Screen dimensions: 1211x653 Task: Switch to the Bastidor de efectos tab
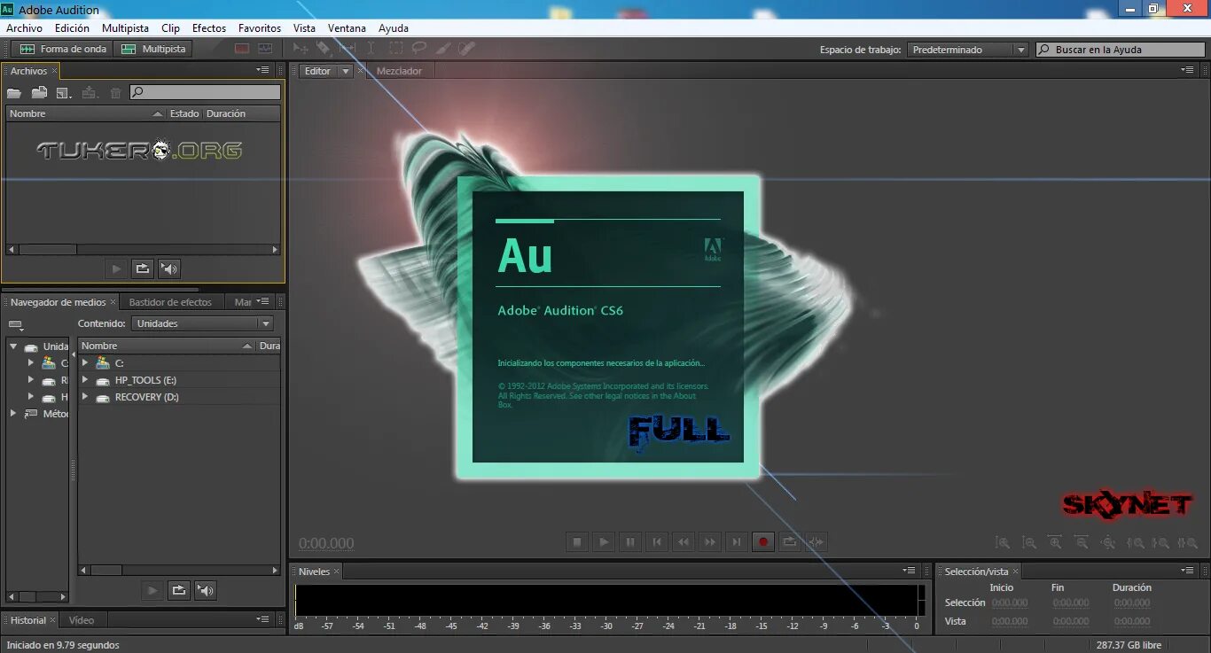[170, 302]
